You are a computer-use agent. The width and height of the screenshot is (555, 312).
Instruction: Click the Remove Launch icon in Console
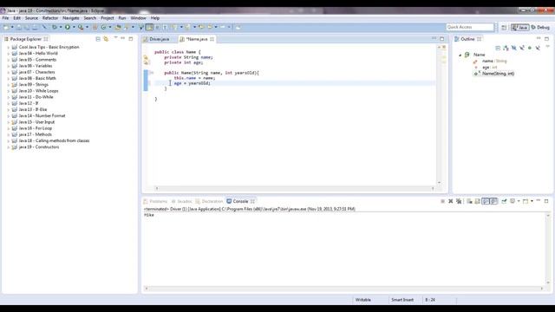pos(451,201)
